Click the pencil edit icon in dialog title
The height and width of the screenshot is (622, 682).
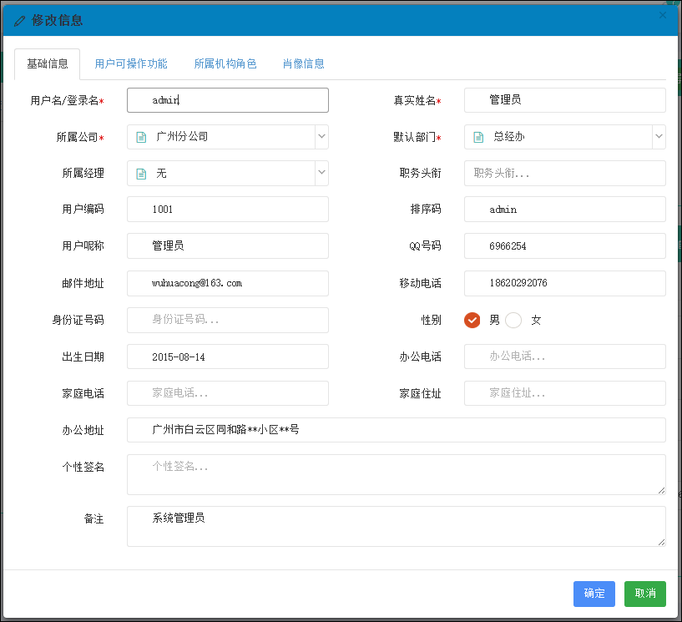point(20,21)
